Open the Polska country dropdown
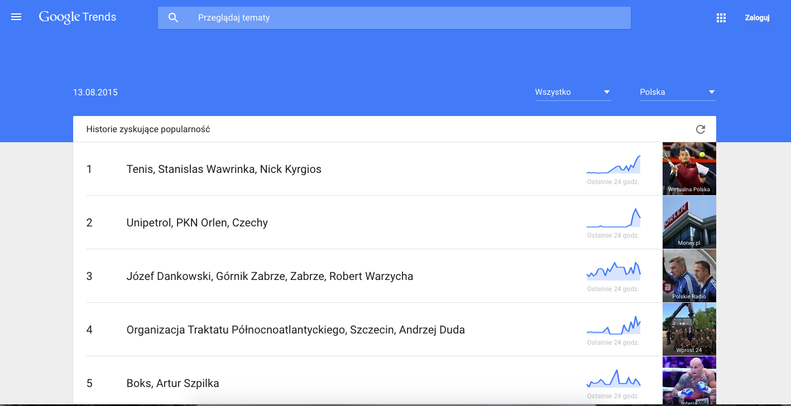The image size is (791, 406). click(x=677, y=93)
